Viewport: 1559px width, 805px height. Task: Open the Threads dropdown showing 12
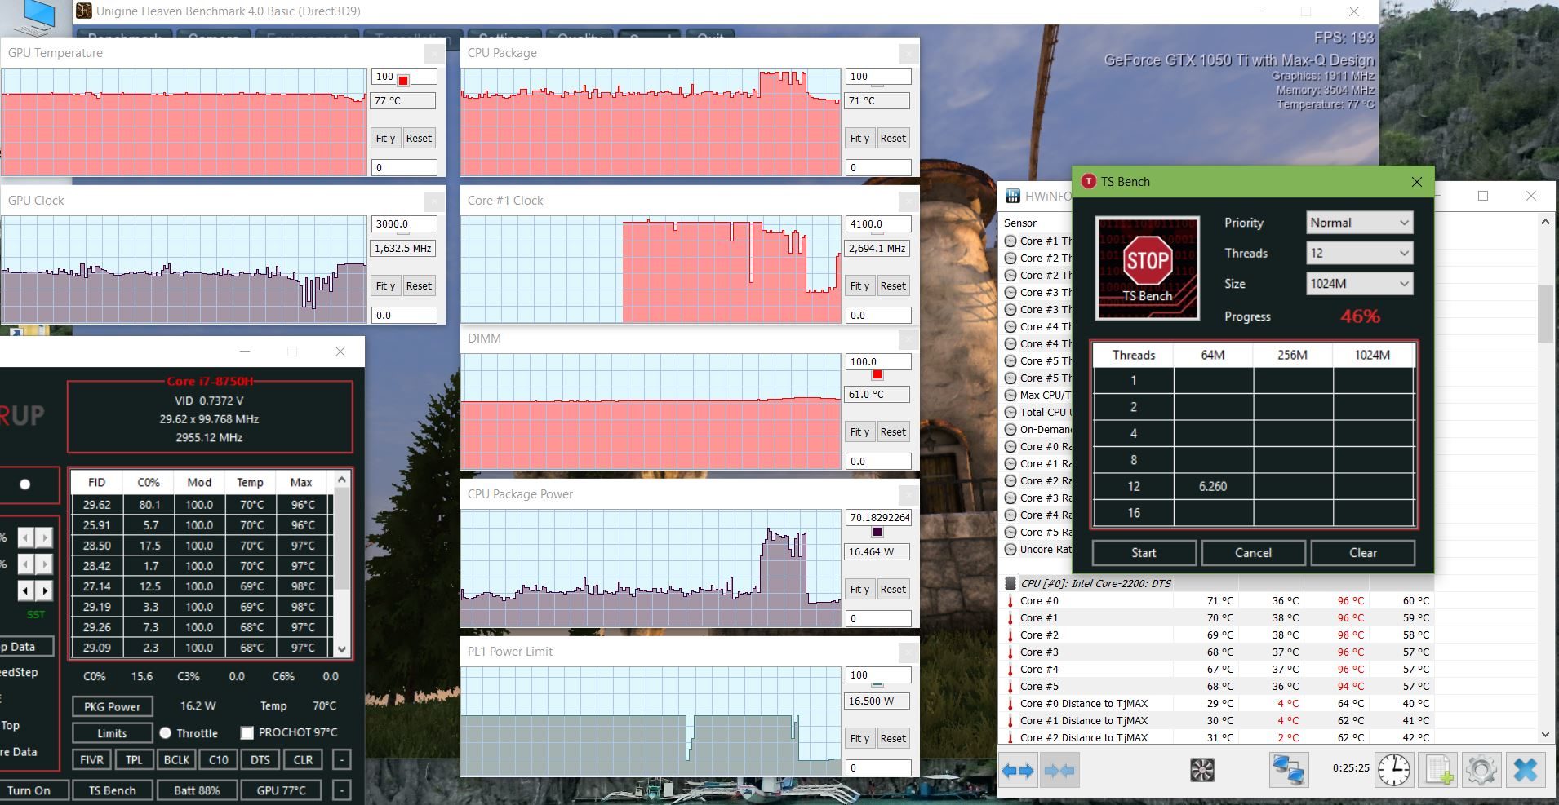tap(1359, 253)
